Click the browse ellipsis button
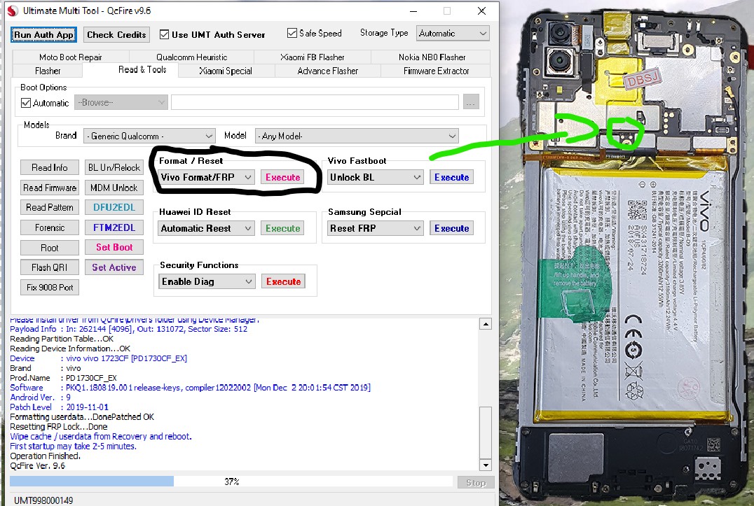The width and height of the screenshot is (754, 506). (x=471, y=102)
